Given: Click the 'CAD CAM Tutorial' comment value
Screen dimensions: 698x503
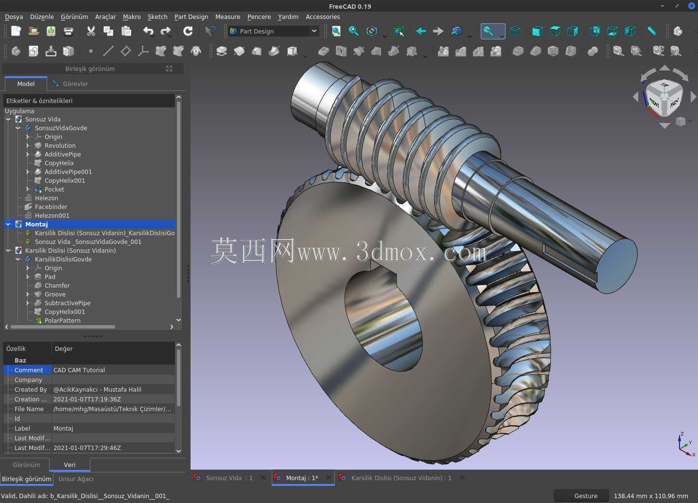Looking at the screenshot, I should coord(79,370).
